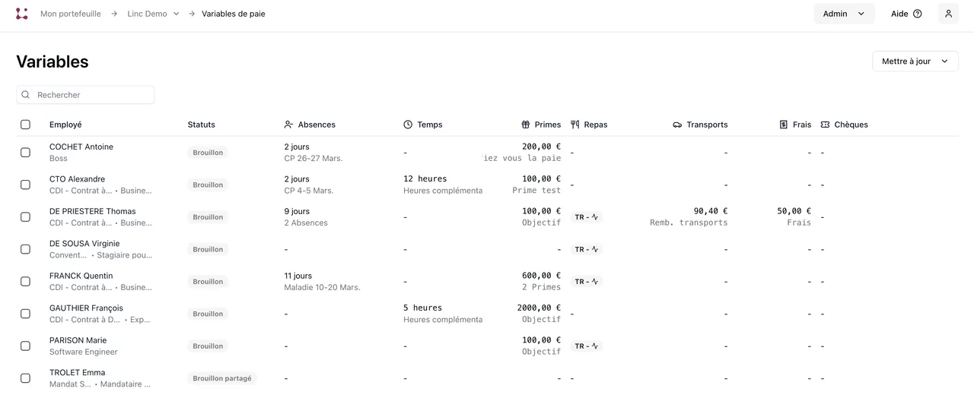Open the Admin dropdown

[844, 14]
